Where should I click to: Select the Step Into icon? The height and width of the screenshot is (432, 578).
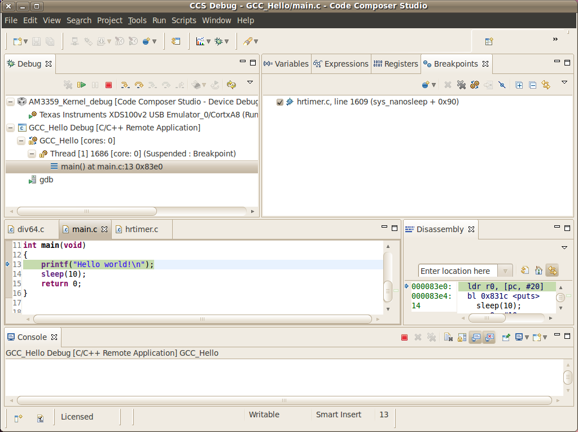pyautogui.click(x=126, y=85)
